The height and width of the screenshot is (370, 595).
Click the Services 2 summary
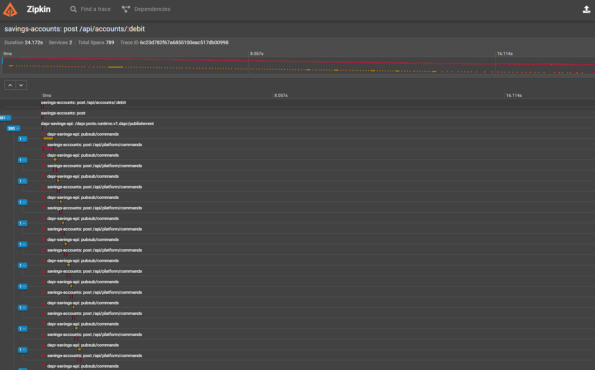pyautogui.click(x=60, y=43)
